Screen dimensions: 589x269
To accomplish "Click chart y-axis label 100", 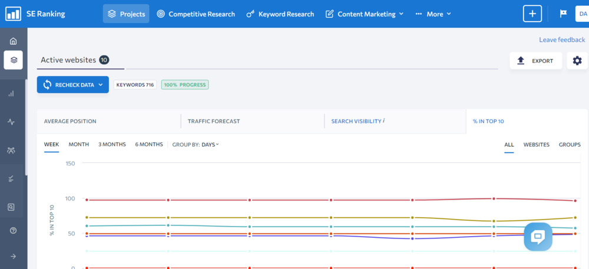I will (x=70, y=198).
